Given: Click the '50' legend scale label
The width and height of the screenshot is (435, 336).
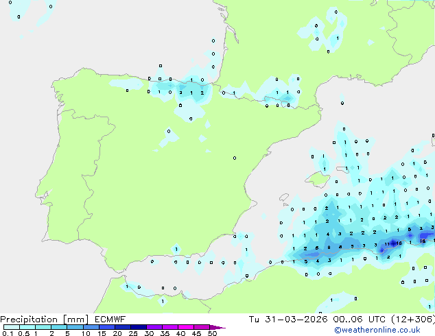Looking at the screenshot, I should click(x=212, y=333).
